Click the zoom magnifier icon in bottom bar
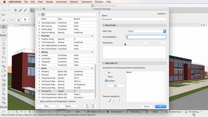The width and height of the screenshot is (208, 117). (x=17, y=112)
